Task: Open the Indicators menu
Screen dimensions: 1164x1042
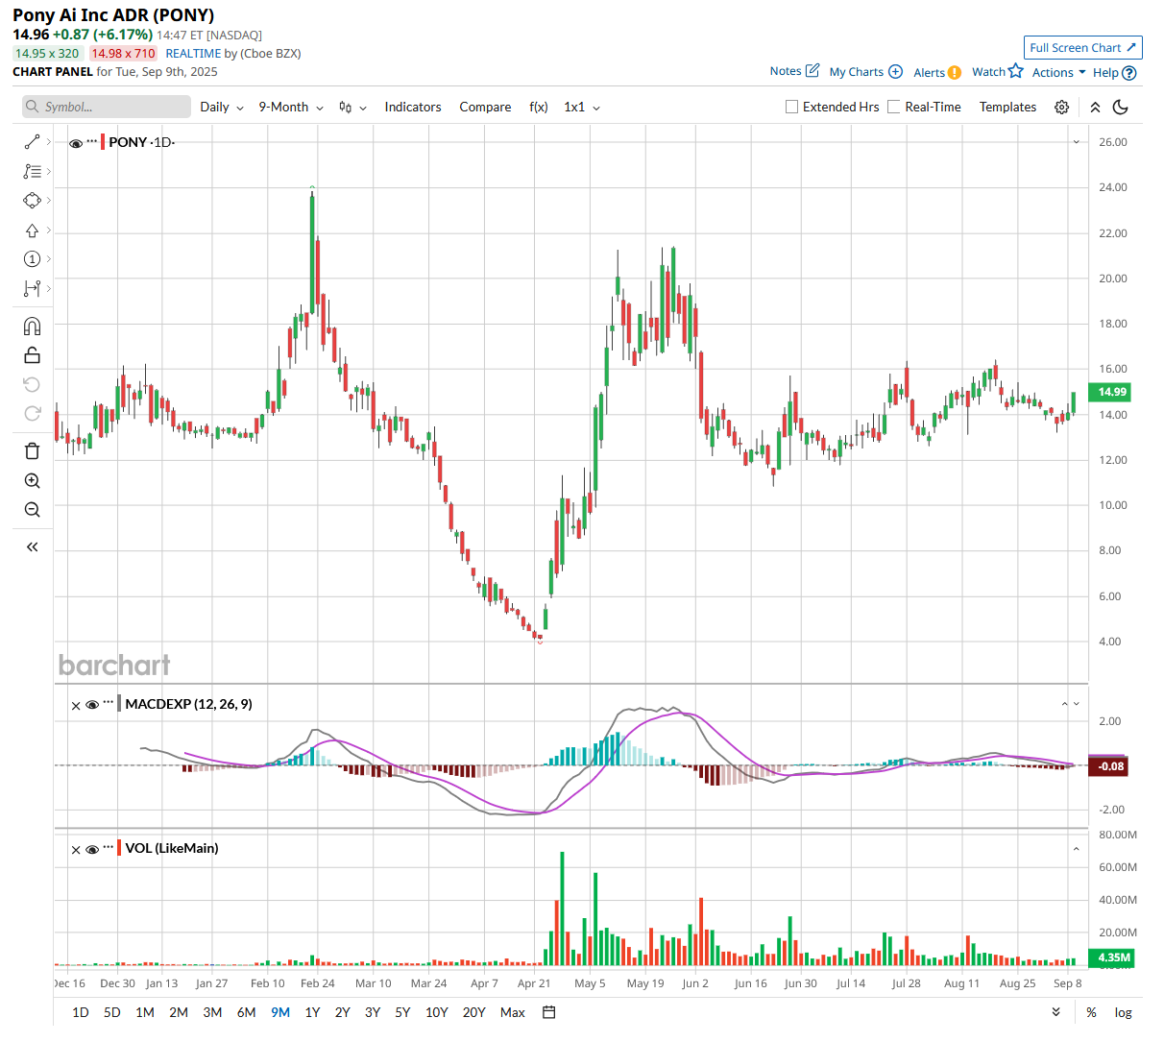Action: pos(413,107)
